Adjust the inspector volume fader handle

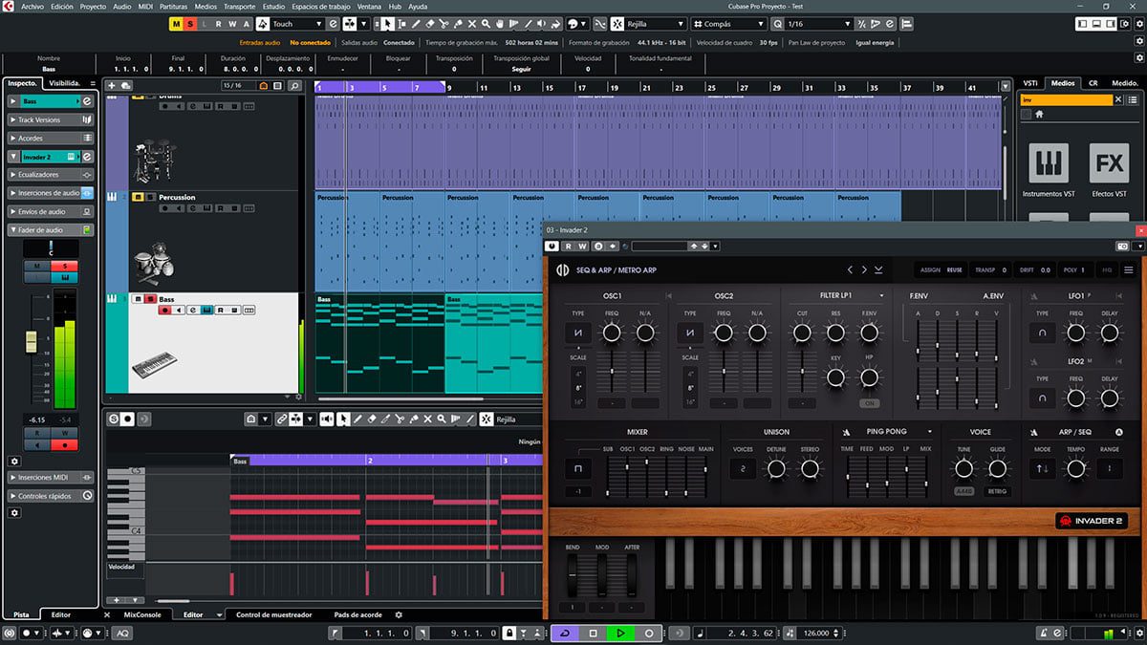coord(31,340)
